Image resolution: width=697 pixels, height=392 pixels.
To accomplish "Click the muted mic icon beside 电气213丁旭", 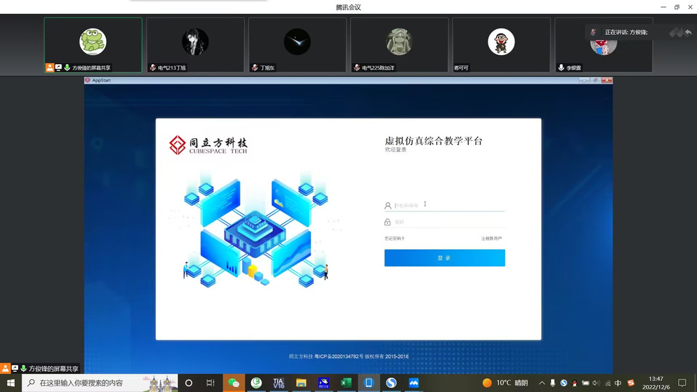I will (x=153, y=68).
